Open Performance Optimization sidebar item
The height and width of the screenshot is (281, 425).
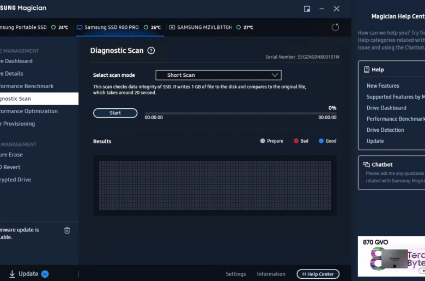pyautogui.click(x=29, y=111)
